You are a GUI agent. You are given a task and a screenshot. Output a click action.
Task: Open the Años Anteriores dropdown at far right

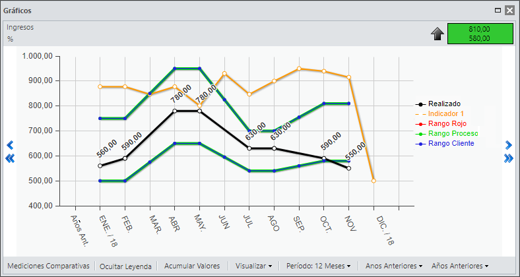pyautogui.click(x=460, y=266)
